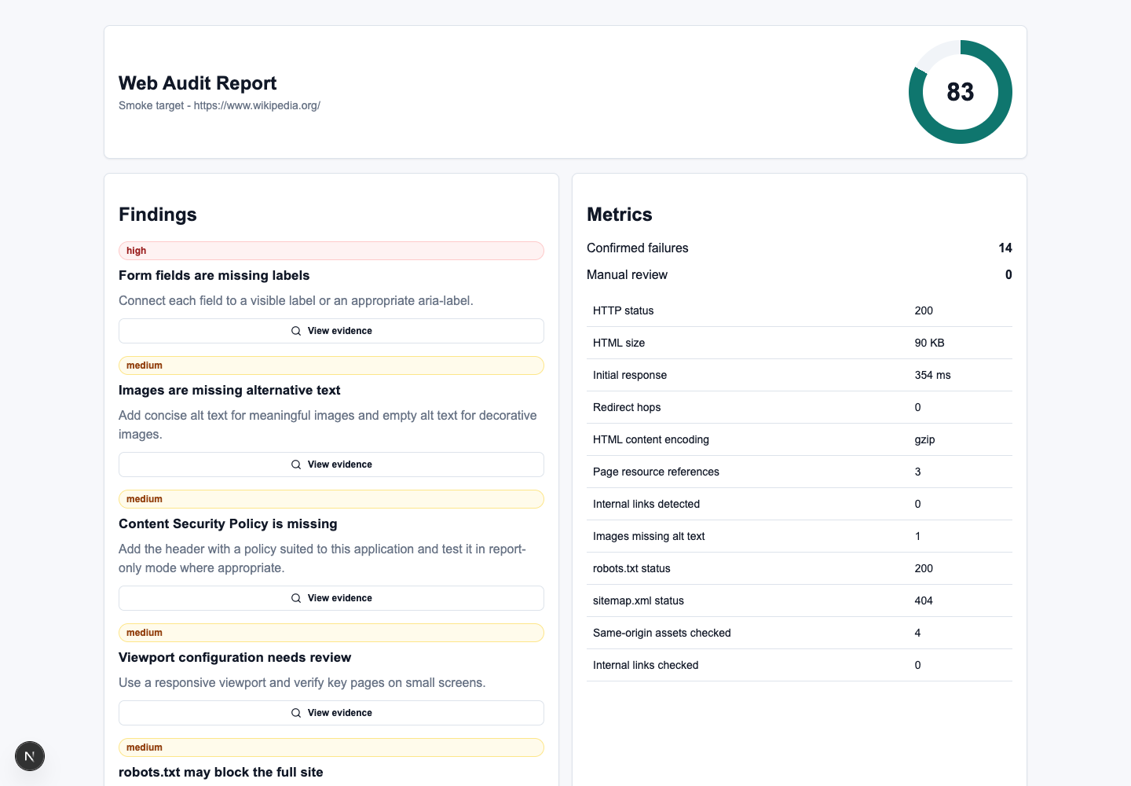The image size is (1131, 786).
Task: Click 'Form fields are missing labels' title
Action: (214, 275)
